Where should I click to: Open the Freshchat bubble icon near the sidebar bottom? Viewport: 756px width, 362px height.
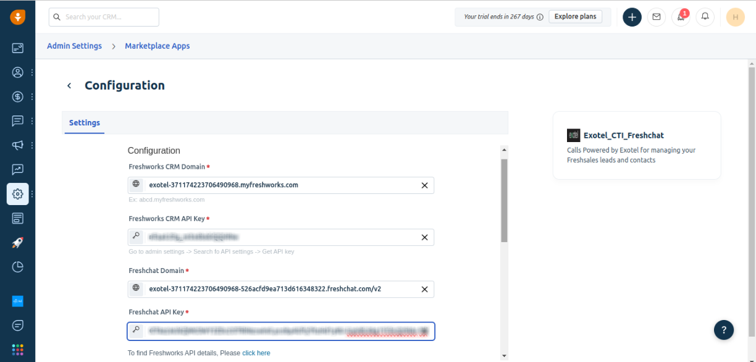click(x=17, y=325)
